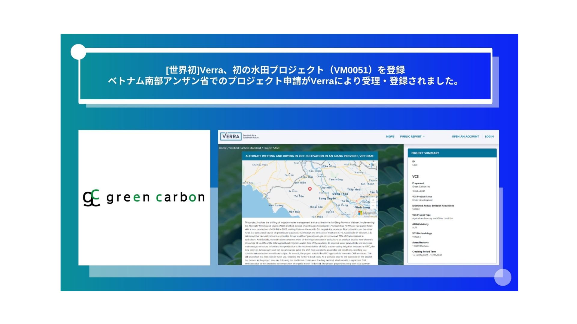Screen dimensions: 577x324
Task: Click the Microsoft Bing logo on the map
Action: (x=360, y=213)
